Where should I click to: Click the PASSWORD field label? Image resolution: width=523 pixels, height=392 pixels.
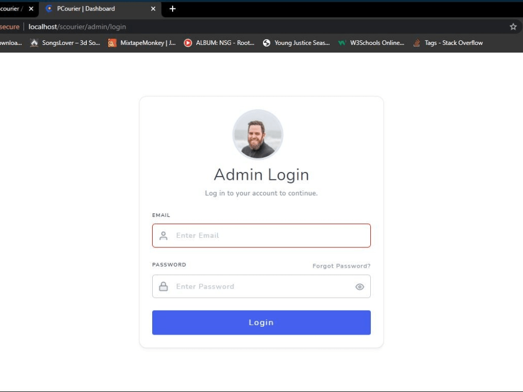pos(169,264)
